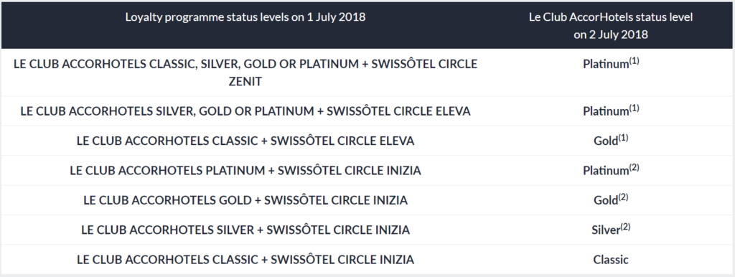Screen dimensions: 735x277
Task: Click the Classic status cell in the last row
Action: (611, 260)
